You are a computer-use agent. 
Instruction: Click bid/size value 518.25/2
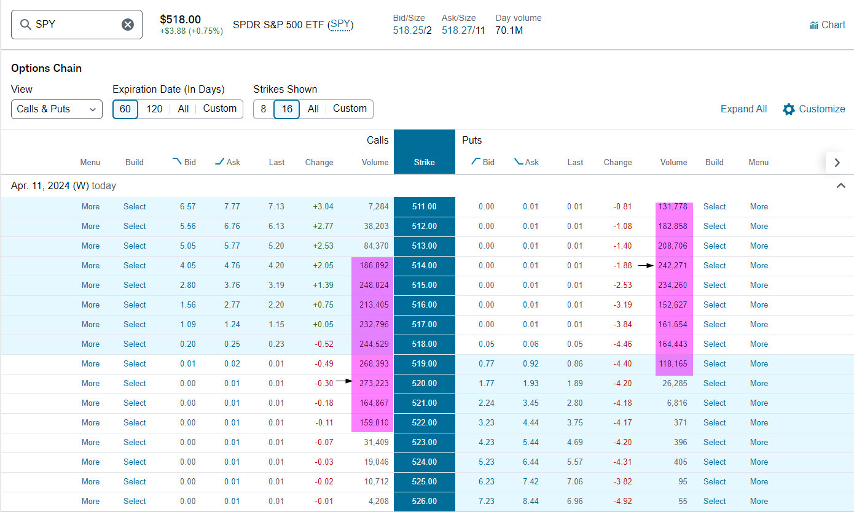412,30
